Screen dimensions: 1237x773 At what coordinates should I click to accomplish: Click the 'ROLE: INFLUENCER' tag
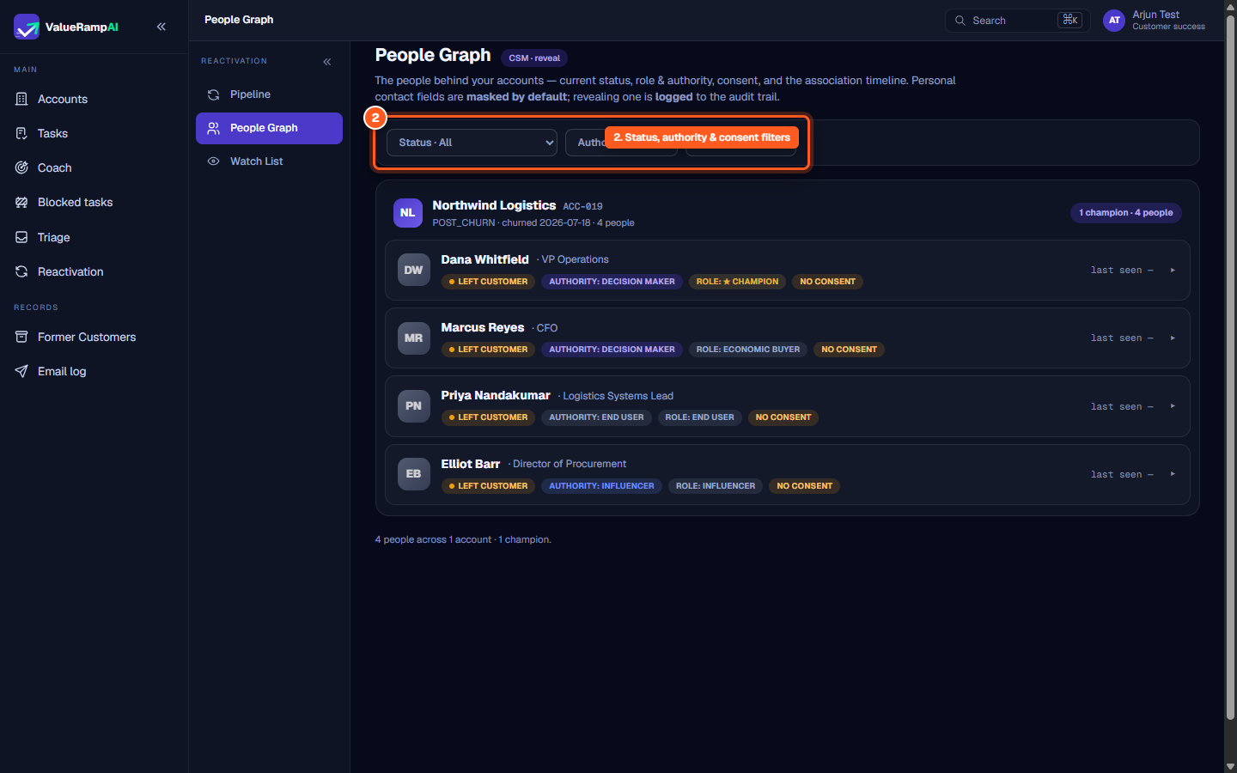point(715,486)
